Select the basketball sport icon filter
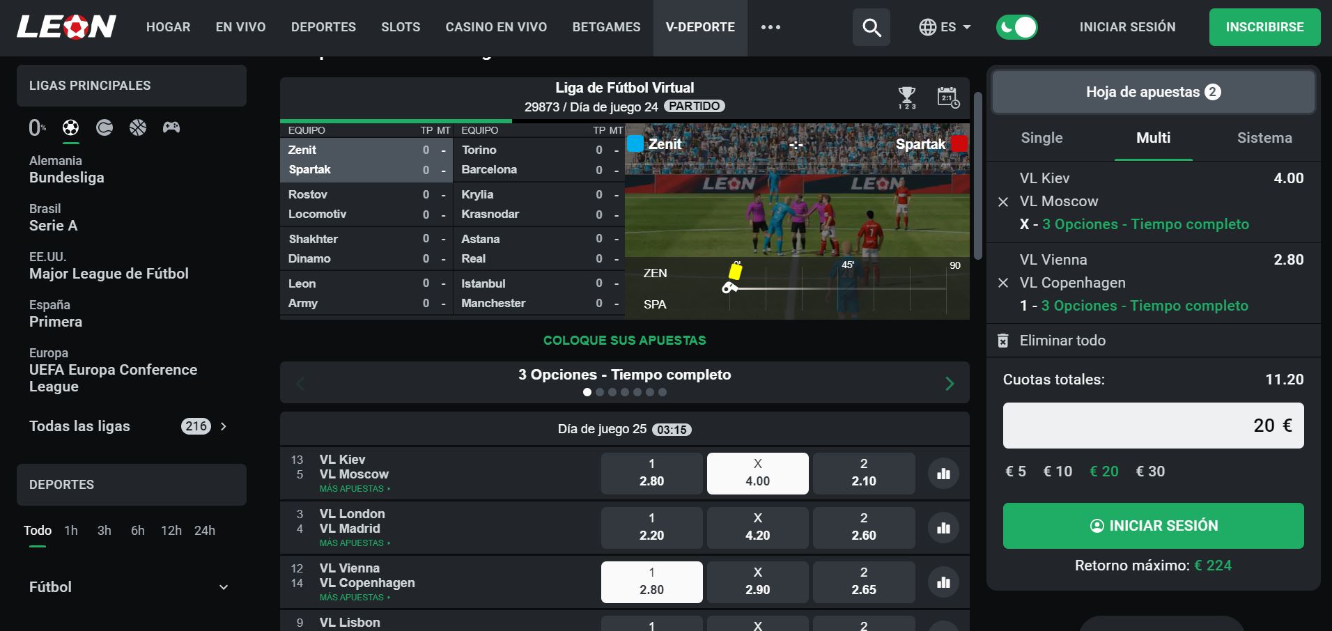Screen dimensions: 1332x631 138,127
